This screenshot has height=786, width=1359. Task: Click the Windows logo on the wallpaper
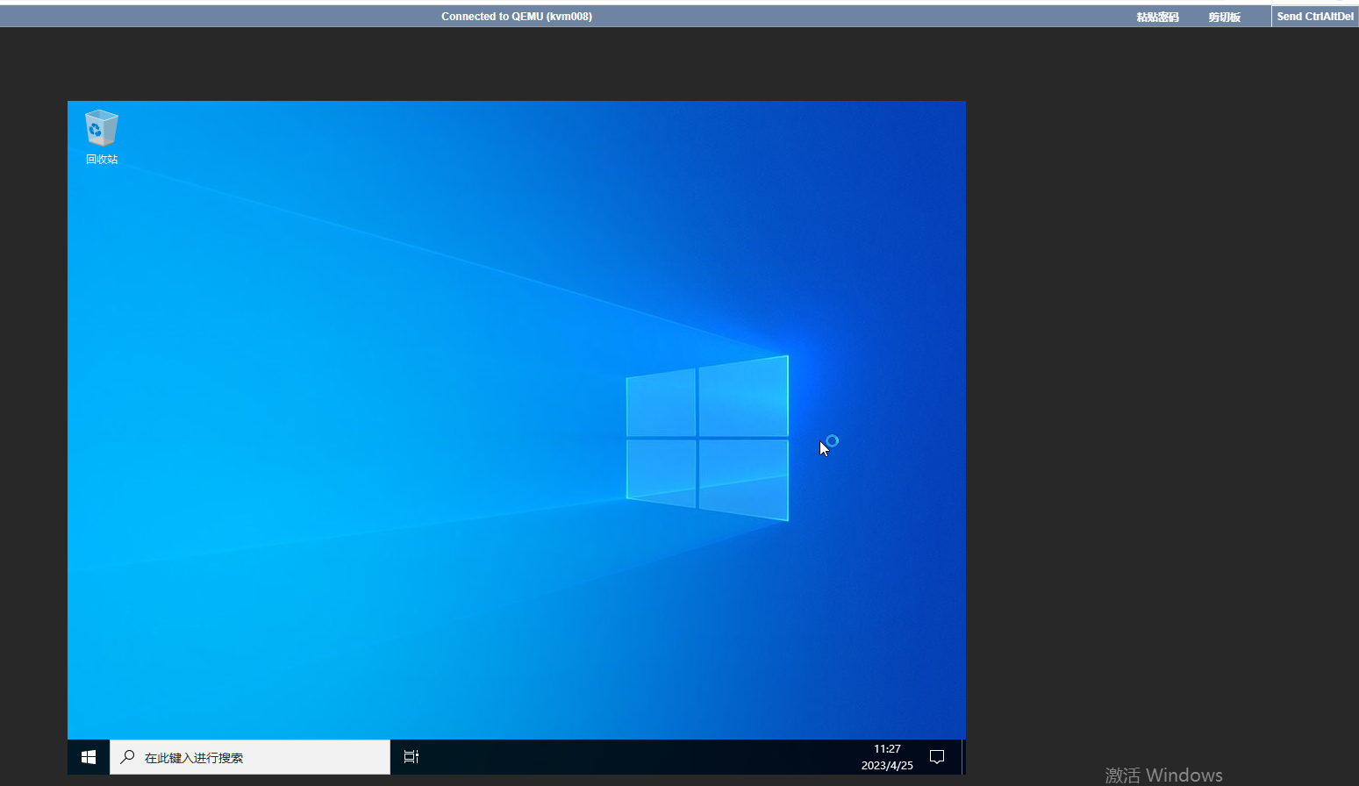point(707,438)
